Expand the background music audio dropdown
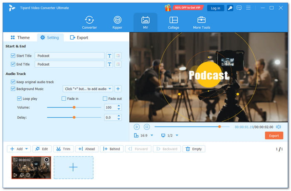The height and width of the screenshot is (191, 291). tap(110, 89)
